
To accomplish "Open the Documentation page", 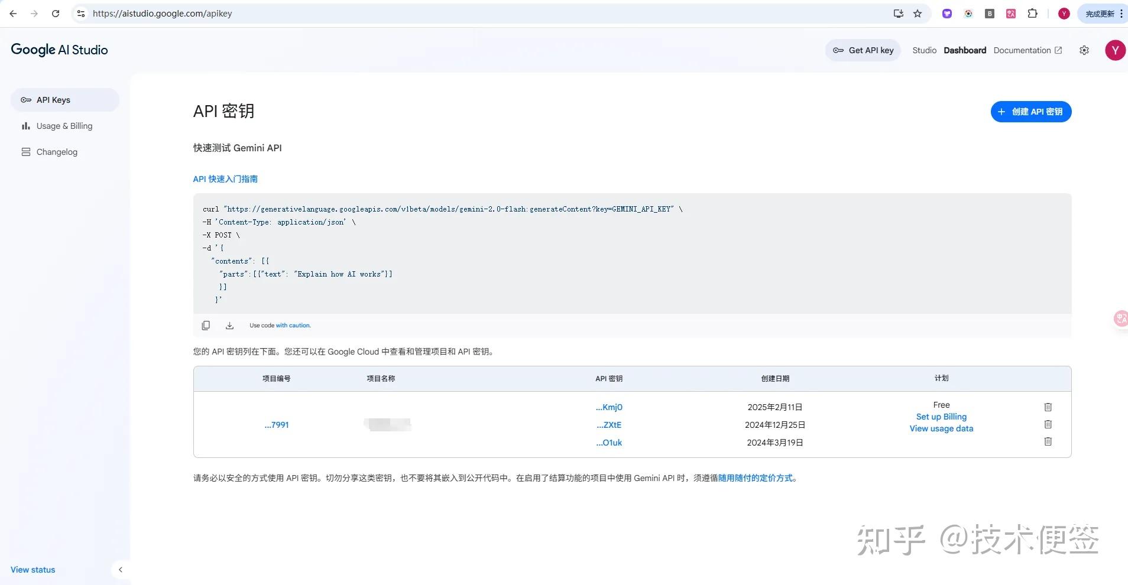I will [1023, 50].
